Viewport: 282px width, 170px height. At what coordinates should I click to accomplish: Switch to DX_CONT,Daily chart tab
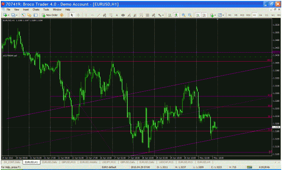click(12, 162)
